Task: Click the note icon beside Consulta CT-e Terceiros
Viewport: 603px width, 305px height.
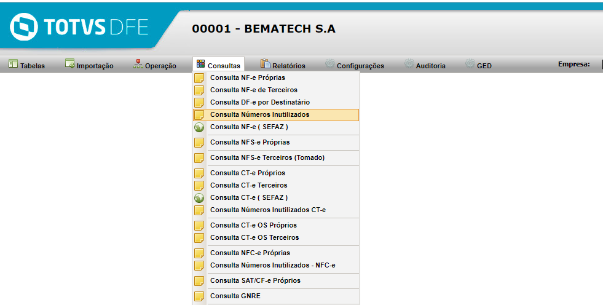Action: click(199, 185)
